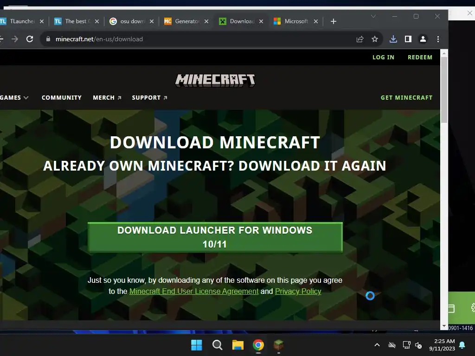Go forward with the browser arrow
Image resolution: width=475 pixels, height=356 pixels.
tap(14, 39)
